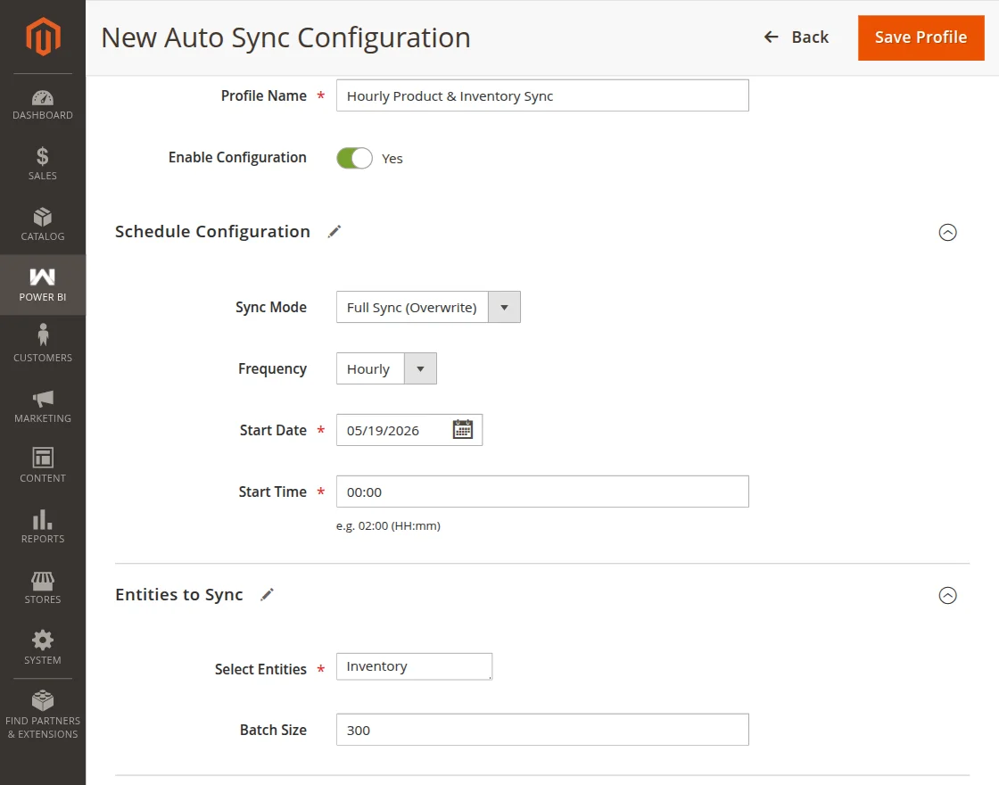Open the Marketing menu

pos(43,406)
